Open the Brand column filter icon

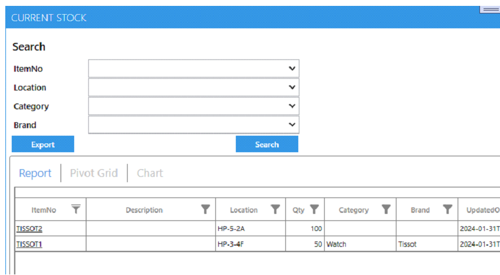(x=448, y=209)
